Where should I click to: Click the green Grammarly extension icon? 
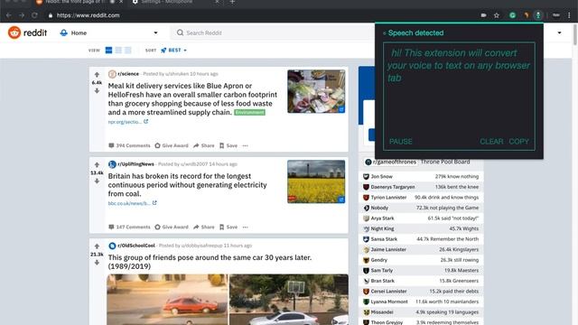pyautogui.click(x=512, y=15)
